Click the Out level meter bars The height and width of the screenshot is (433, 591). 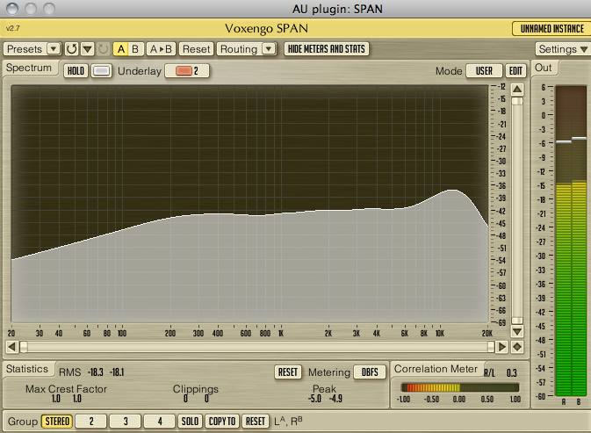571,241
